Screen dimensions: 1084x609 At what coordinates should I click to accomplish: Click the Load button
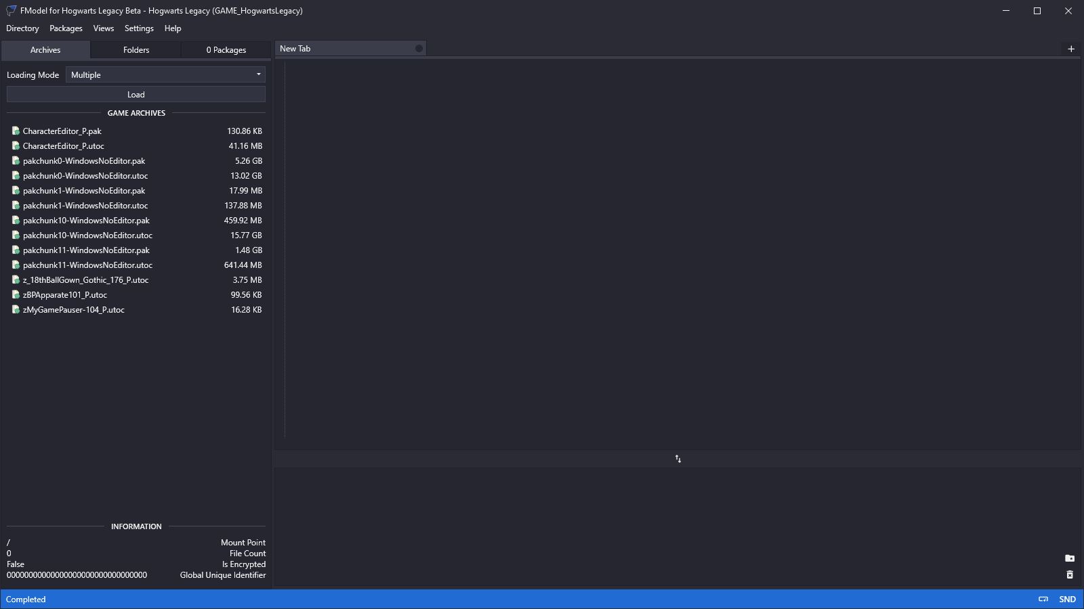[x=135, y=94]
